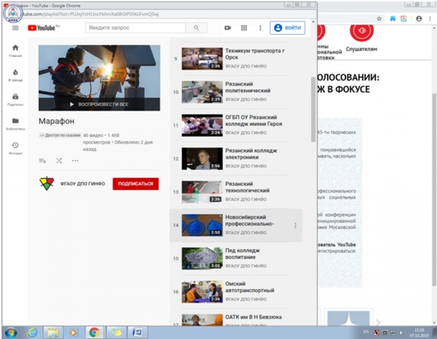437x339 pixels.
Task: Click the EN language indicator in the tray
Action: (366, 332)
